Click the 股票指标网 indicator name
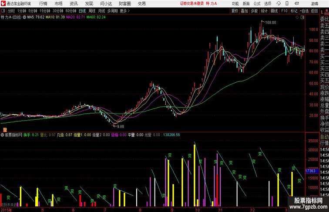The image size is (329, 212). [x=13, y=135]
